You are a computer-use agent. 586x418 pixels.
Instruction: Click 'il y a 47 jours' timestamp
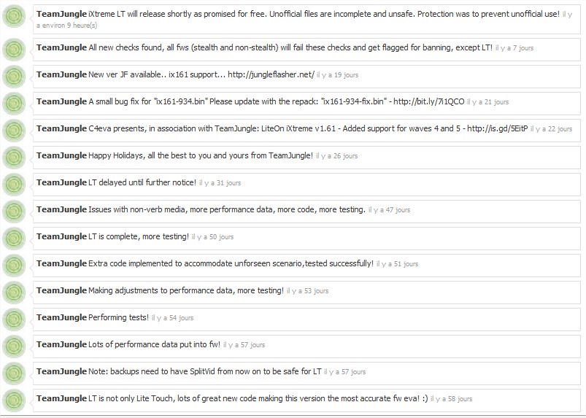pos(390,210)
